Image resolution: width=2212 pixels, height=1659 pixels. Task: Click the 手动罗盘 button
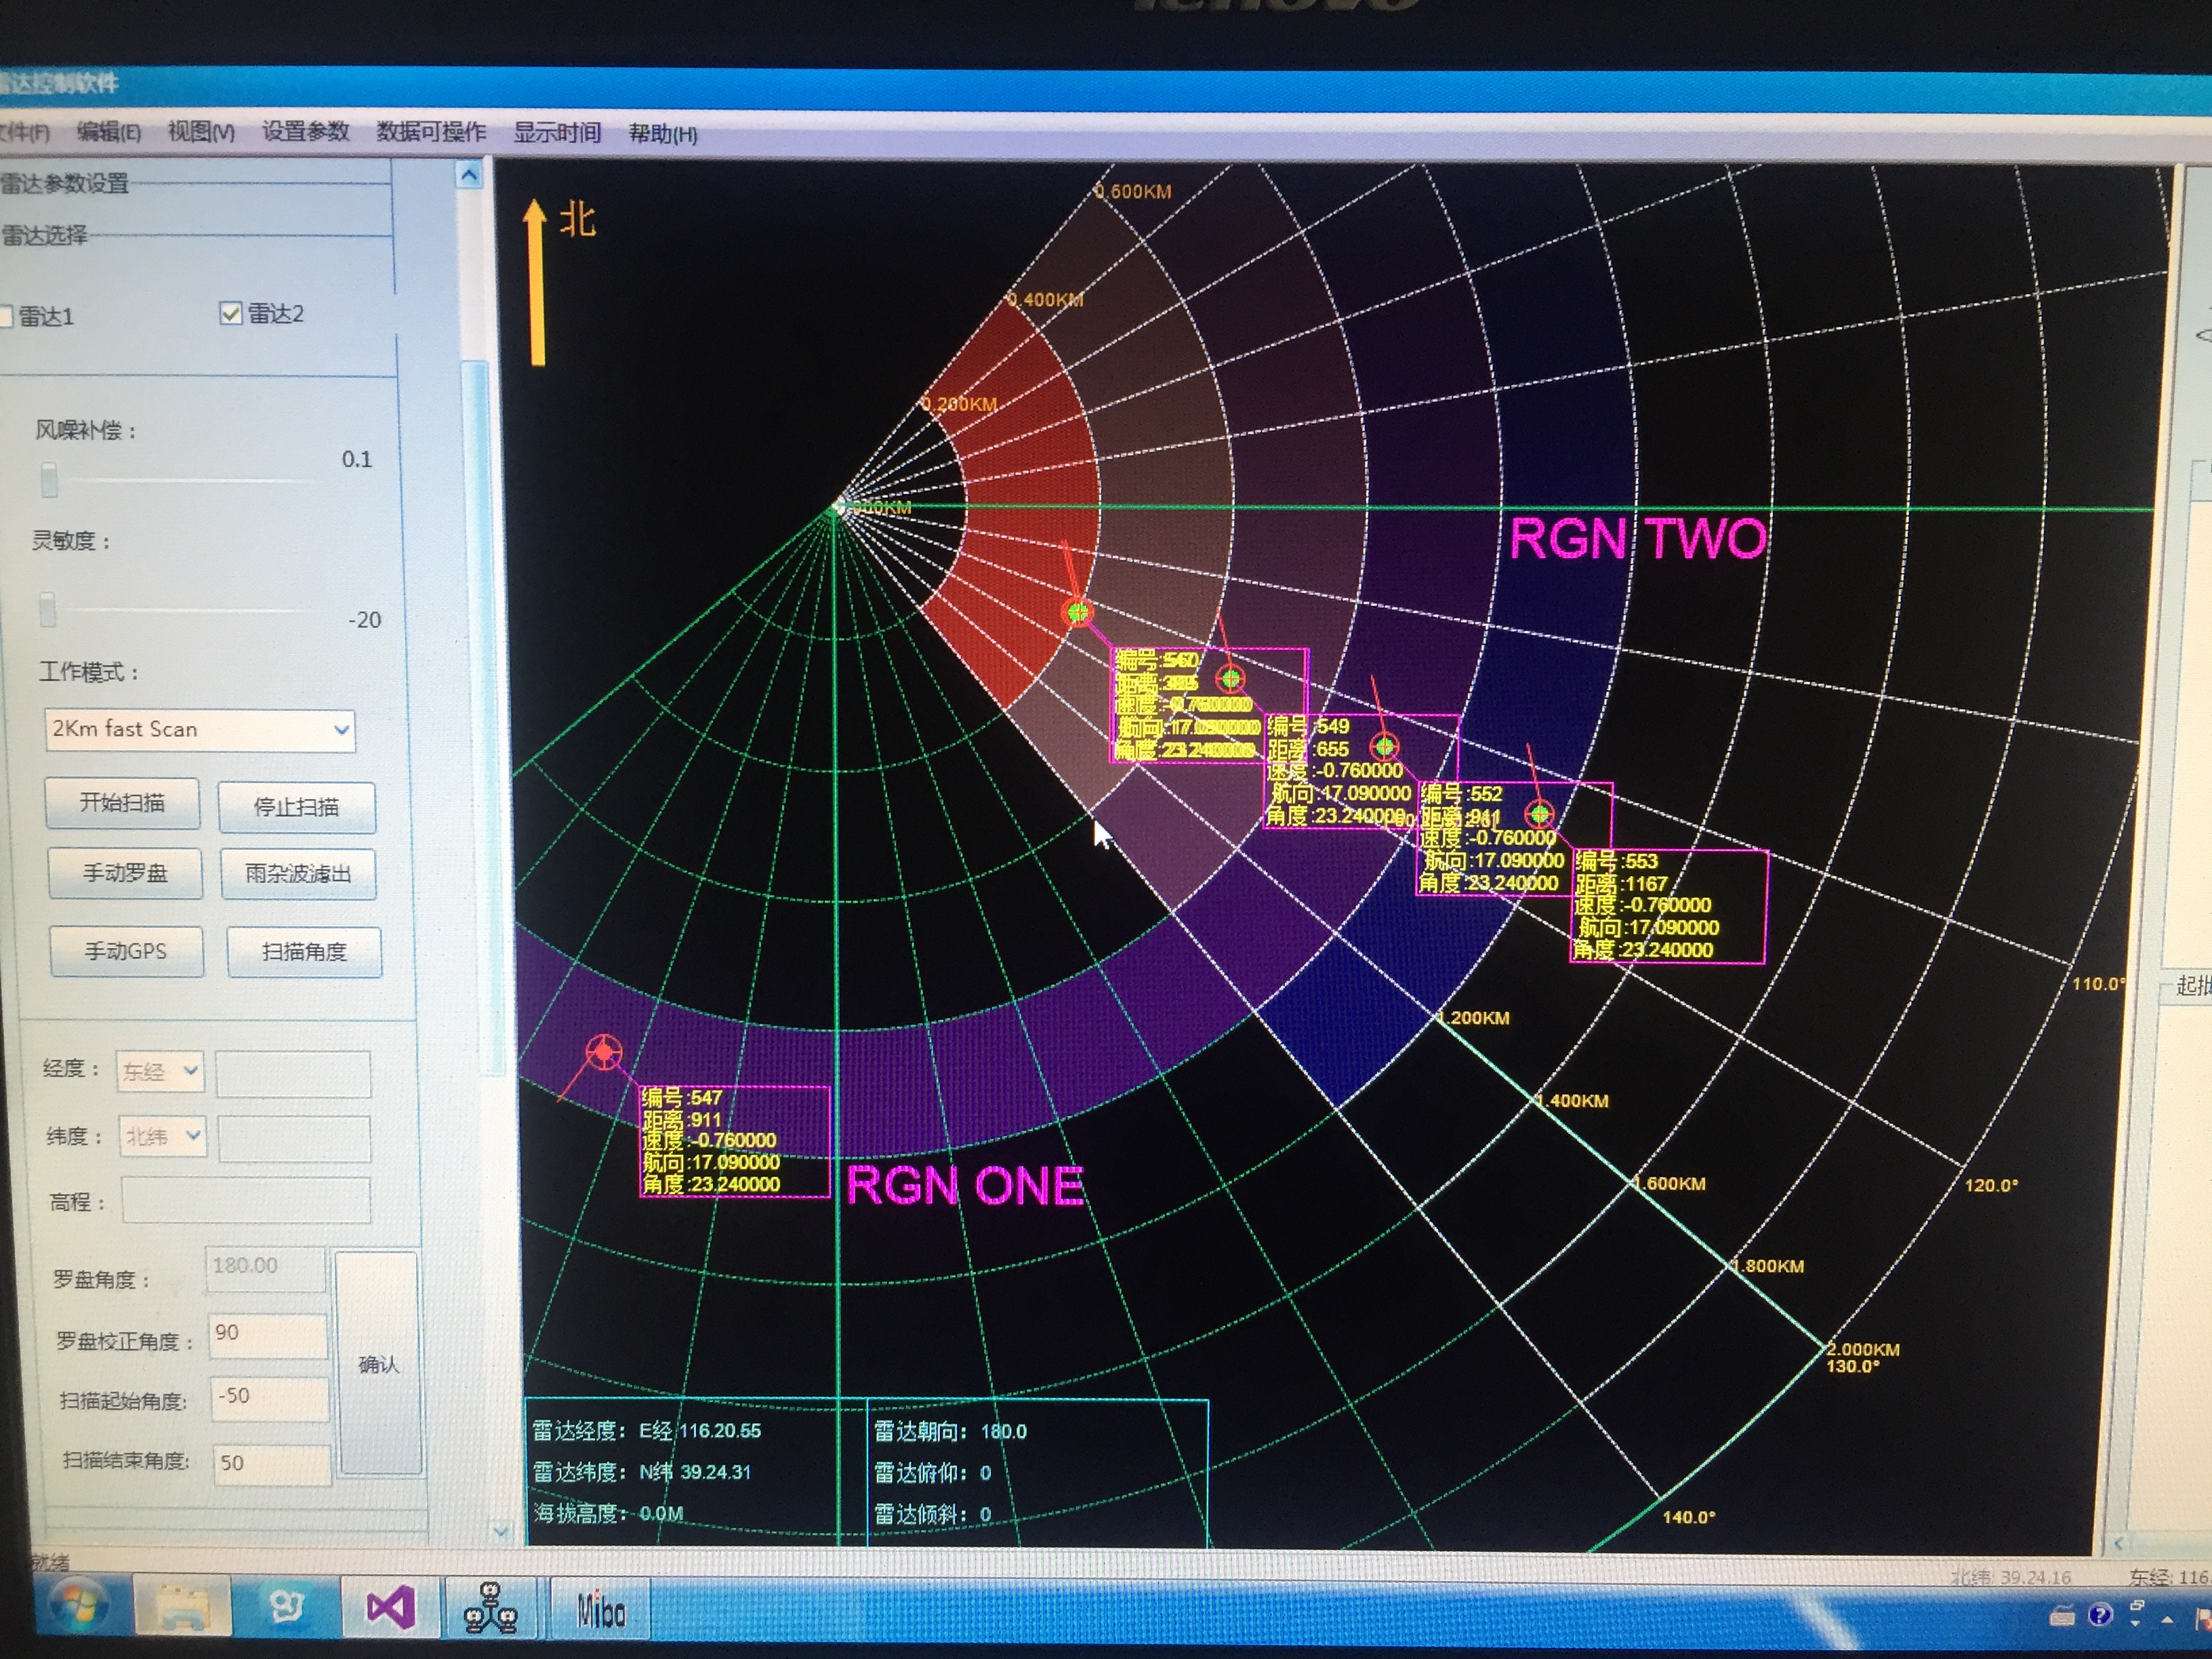coord(125,873)
